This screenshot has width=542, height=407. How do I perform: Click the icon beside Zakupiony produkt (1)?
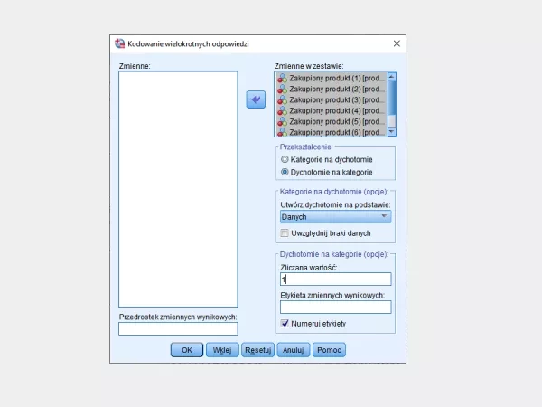tap(282, 79)
